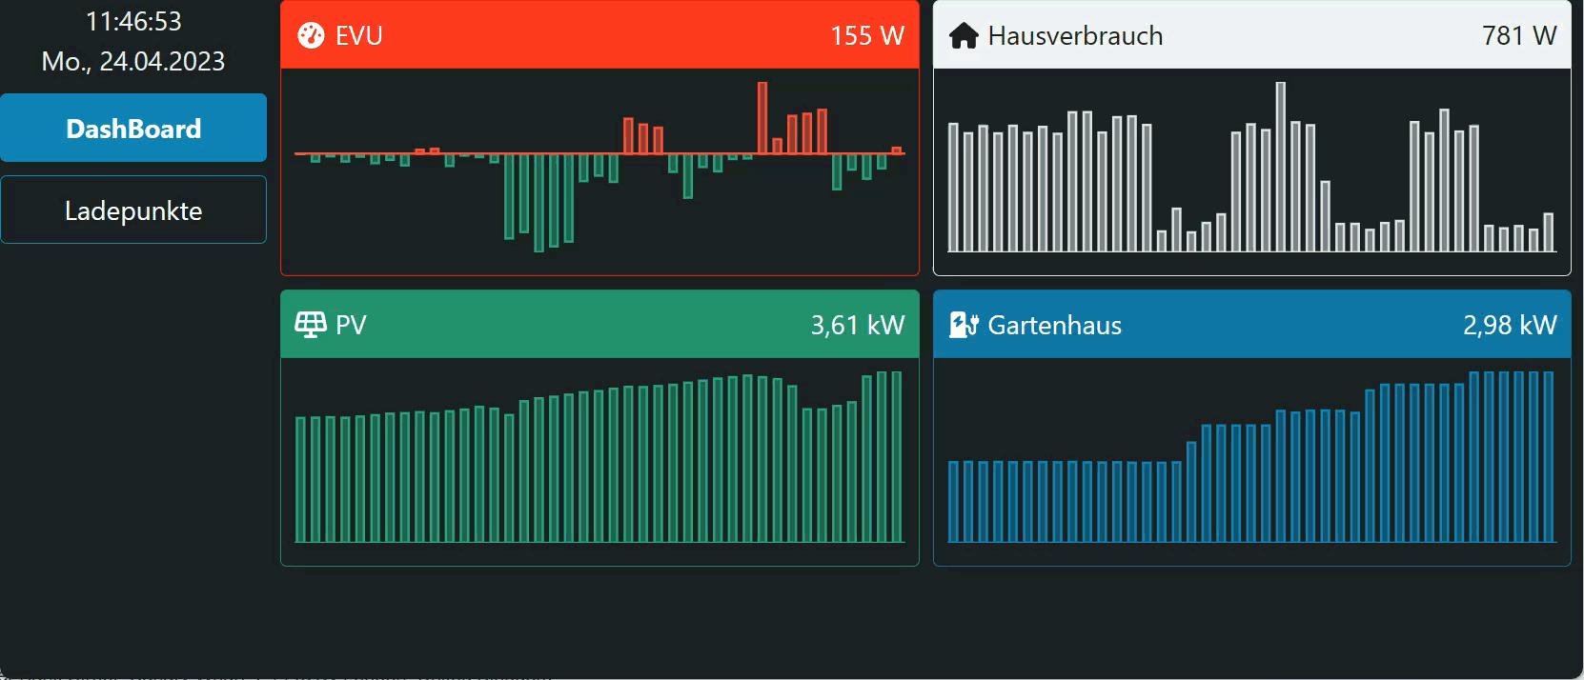Click the EVU red-green bar chart
1584x680 pixels.
coord(599,167)
